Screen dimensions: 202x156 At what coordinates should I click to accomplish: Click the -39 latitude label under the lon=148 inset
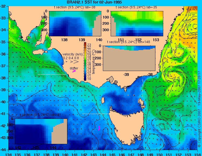126,75
